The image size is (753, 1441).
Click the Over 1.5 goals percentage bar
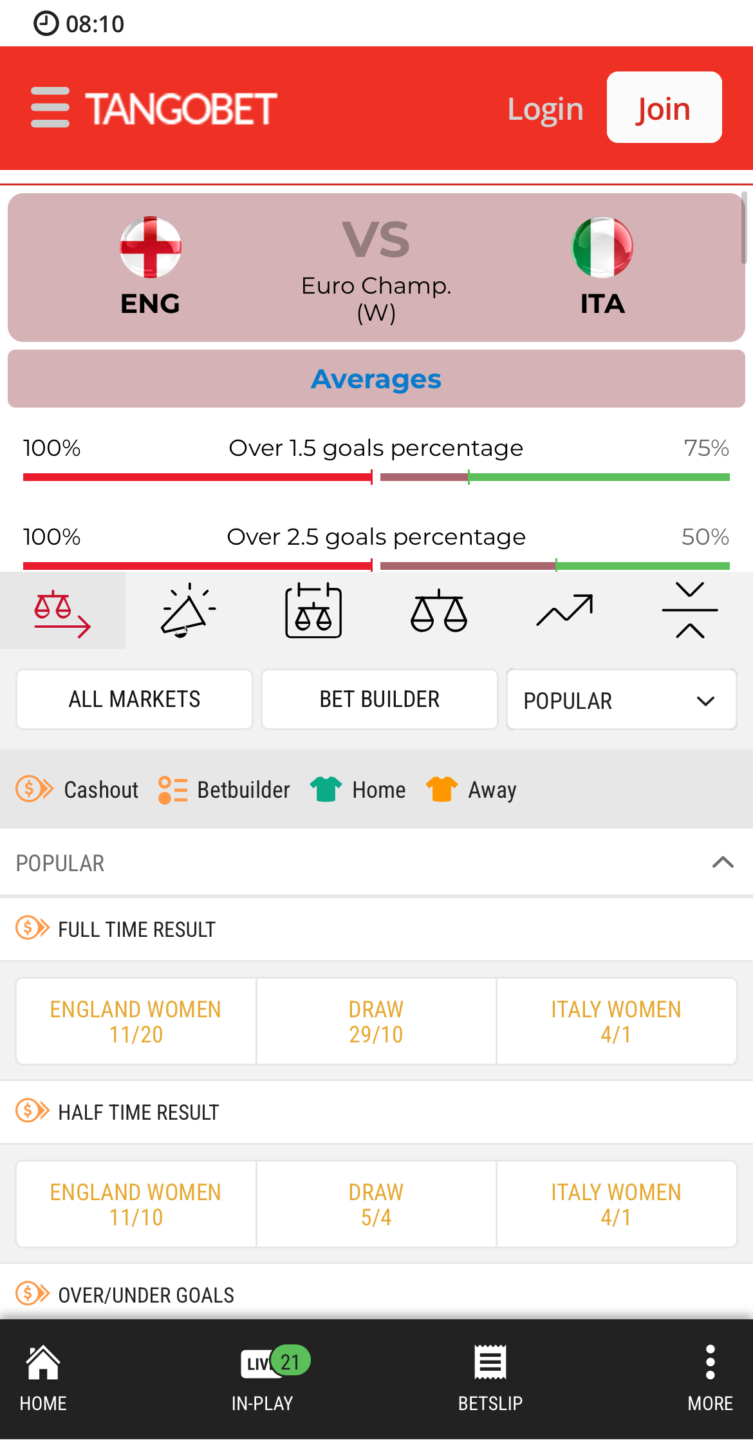point(376,478)
